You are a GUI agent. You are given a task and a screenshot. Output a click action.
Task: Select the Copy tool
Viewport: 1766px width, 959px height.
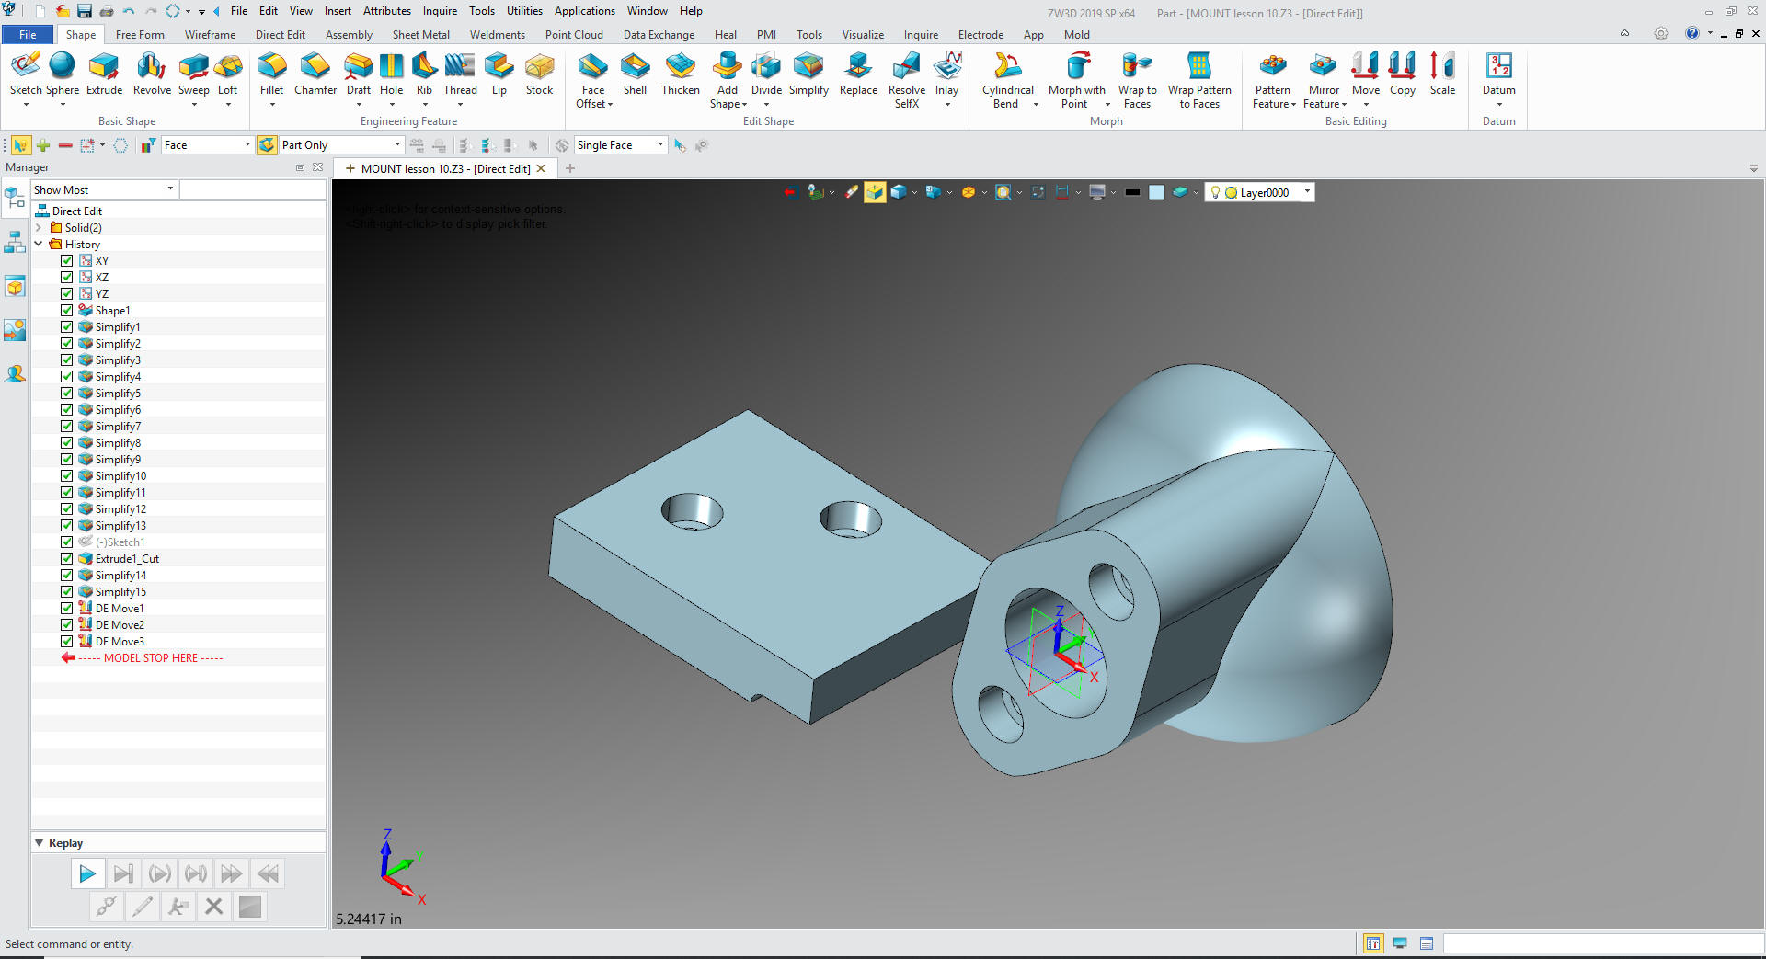coord(1402,74)
